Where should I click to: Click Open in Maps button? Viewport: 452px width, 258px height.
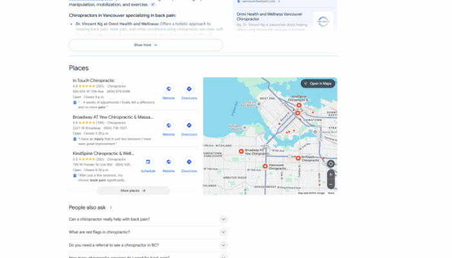tap(318, 83)
